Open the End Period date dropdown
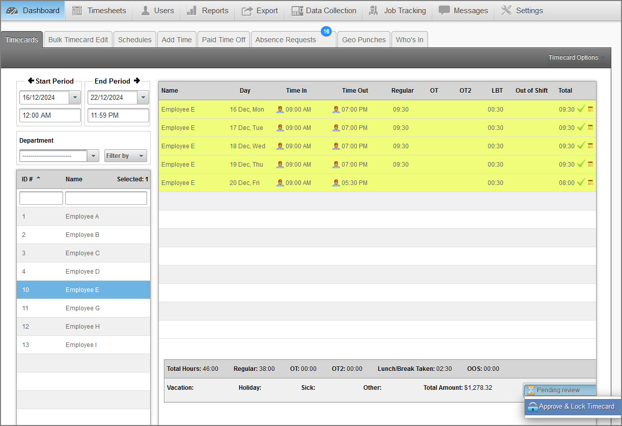622x426 pixels. point(143,97)
